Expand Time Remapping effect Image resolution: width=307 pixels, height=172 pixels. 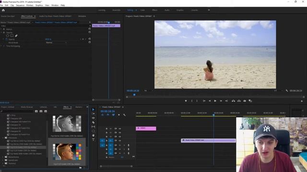[x=1, y=46]
